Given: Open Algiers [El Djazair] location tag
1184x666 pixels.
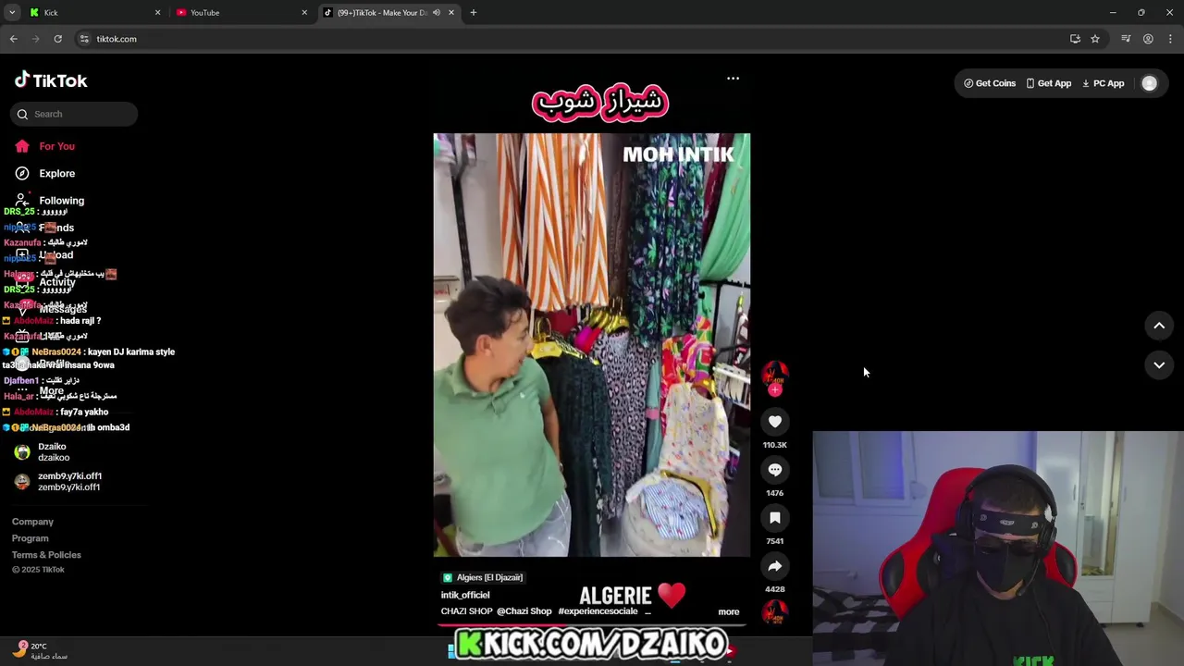Looking at the screenshot, I should (483, 577).
